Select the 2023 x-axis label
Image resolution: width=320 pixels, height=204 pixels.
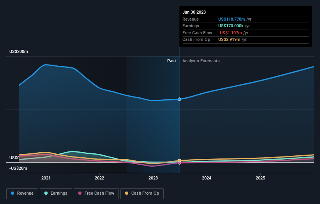(153, 178)
